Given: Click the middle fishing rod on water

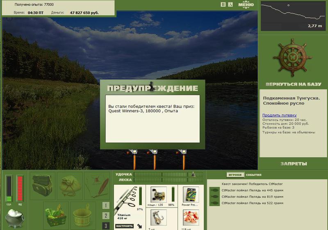Looking at the screenshot, I should 154,159.
